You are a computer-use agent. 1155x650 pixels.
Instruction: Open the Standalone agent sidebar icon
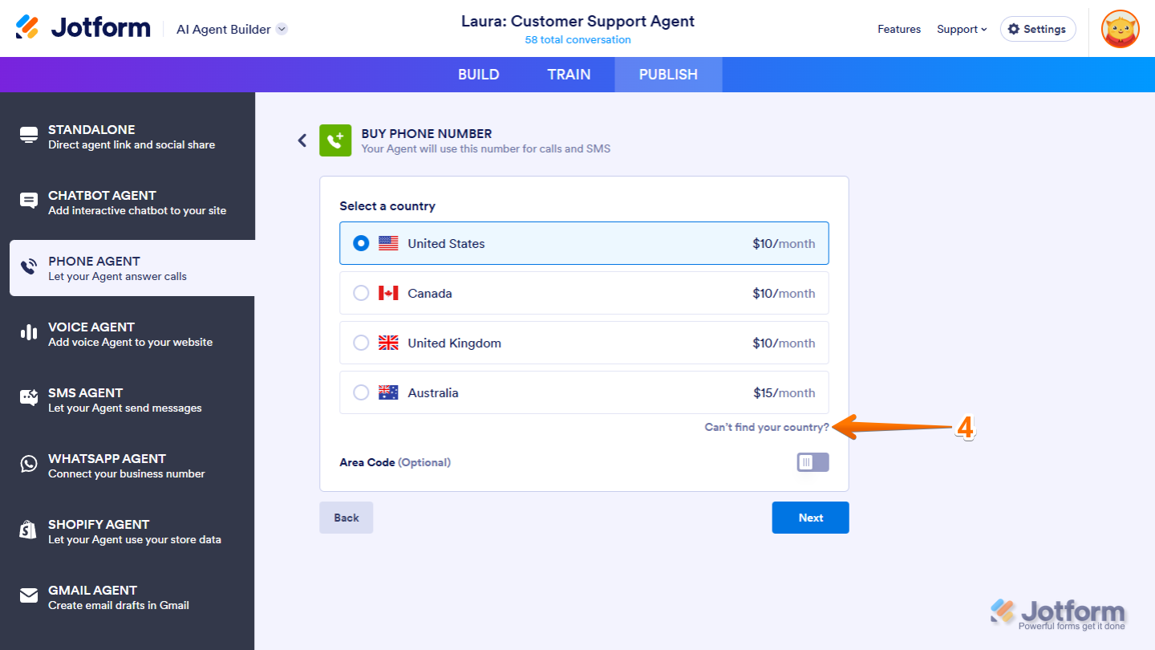pyautogui.click(x=29, y=135)
